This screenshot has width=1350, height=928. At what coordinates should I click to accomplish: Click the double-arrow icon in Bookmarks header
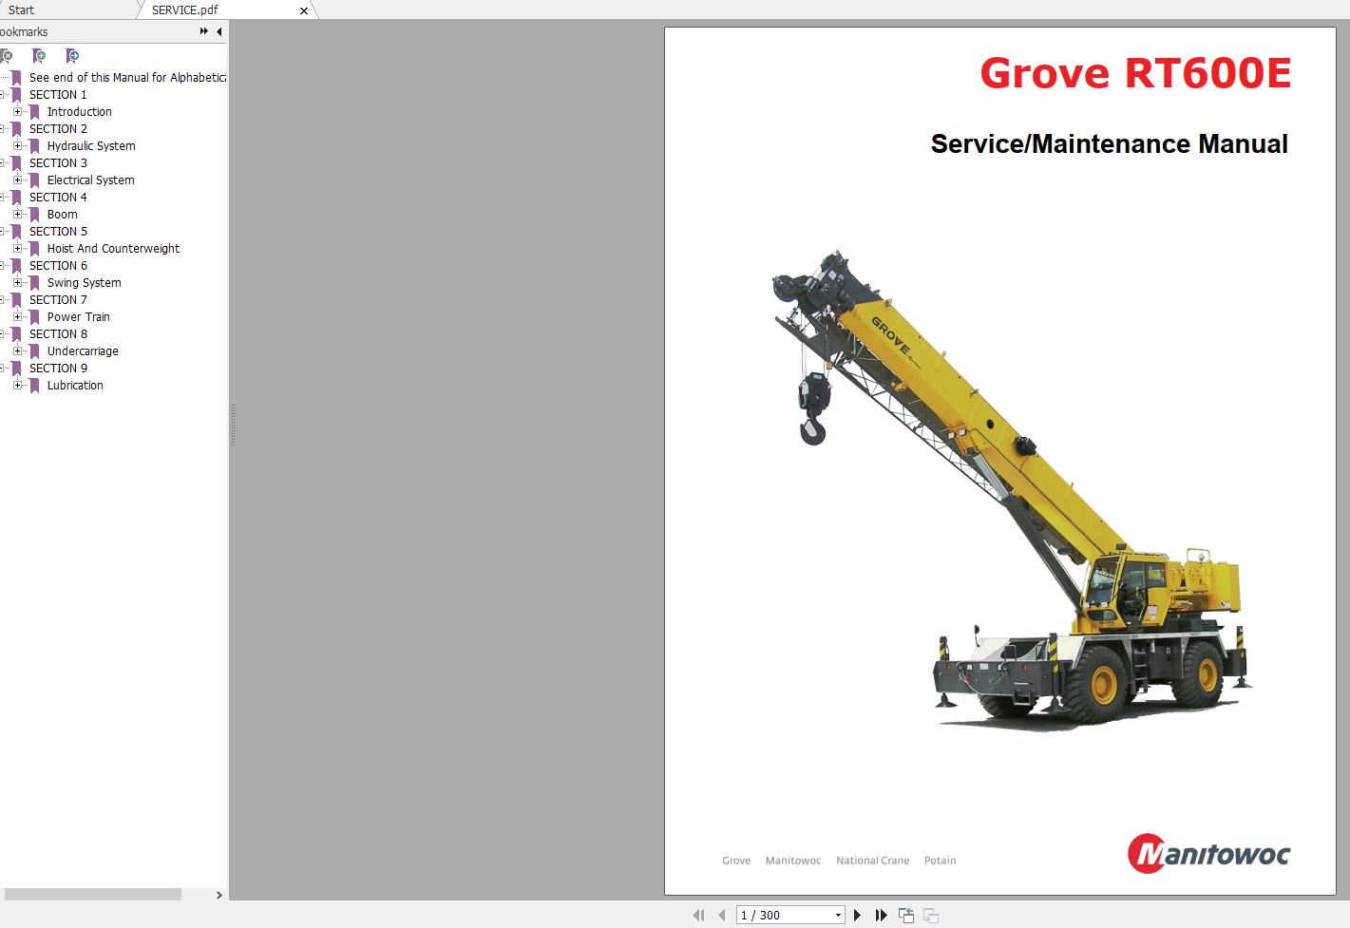203,31
